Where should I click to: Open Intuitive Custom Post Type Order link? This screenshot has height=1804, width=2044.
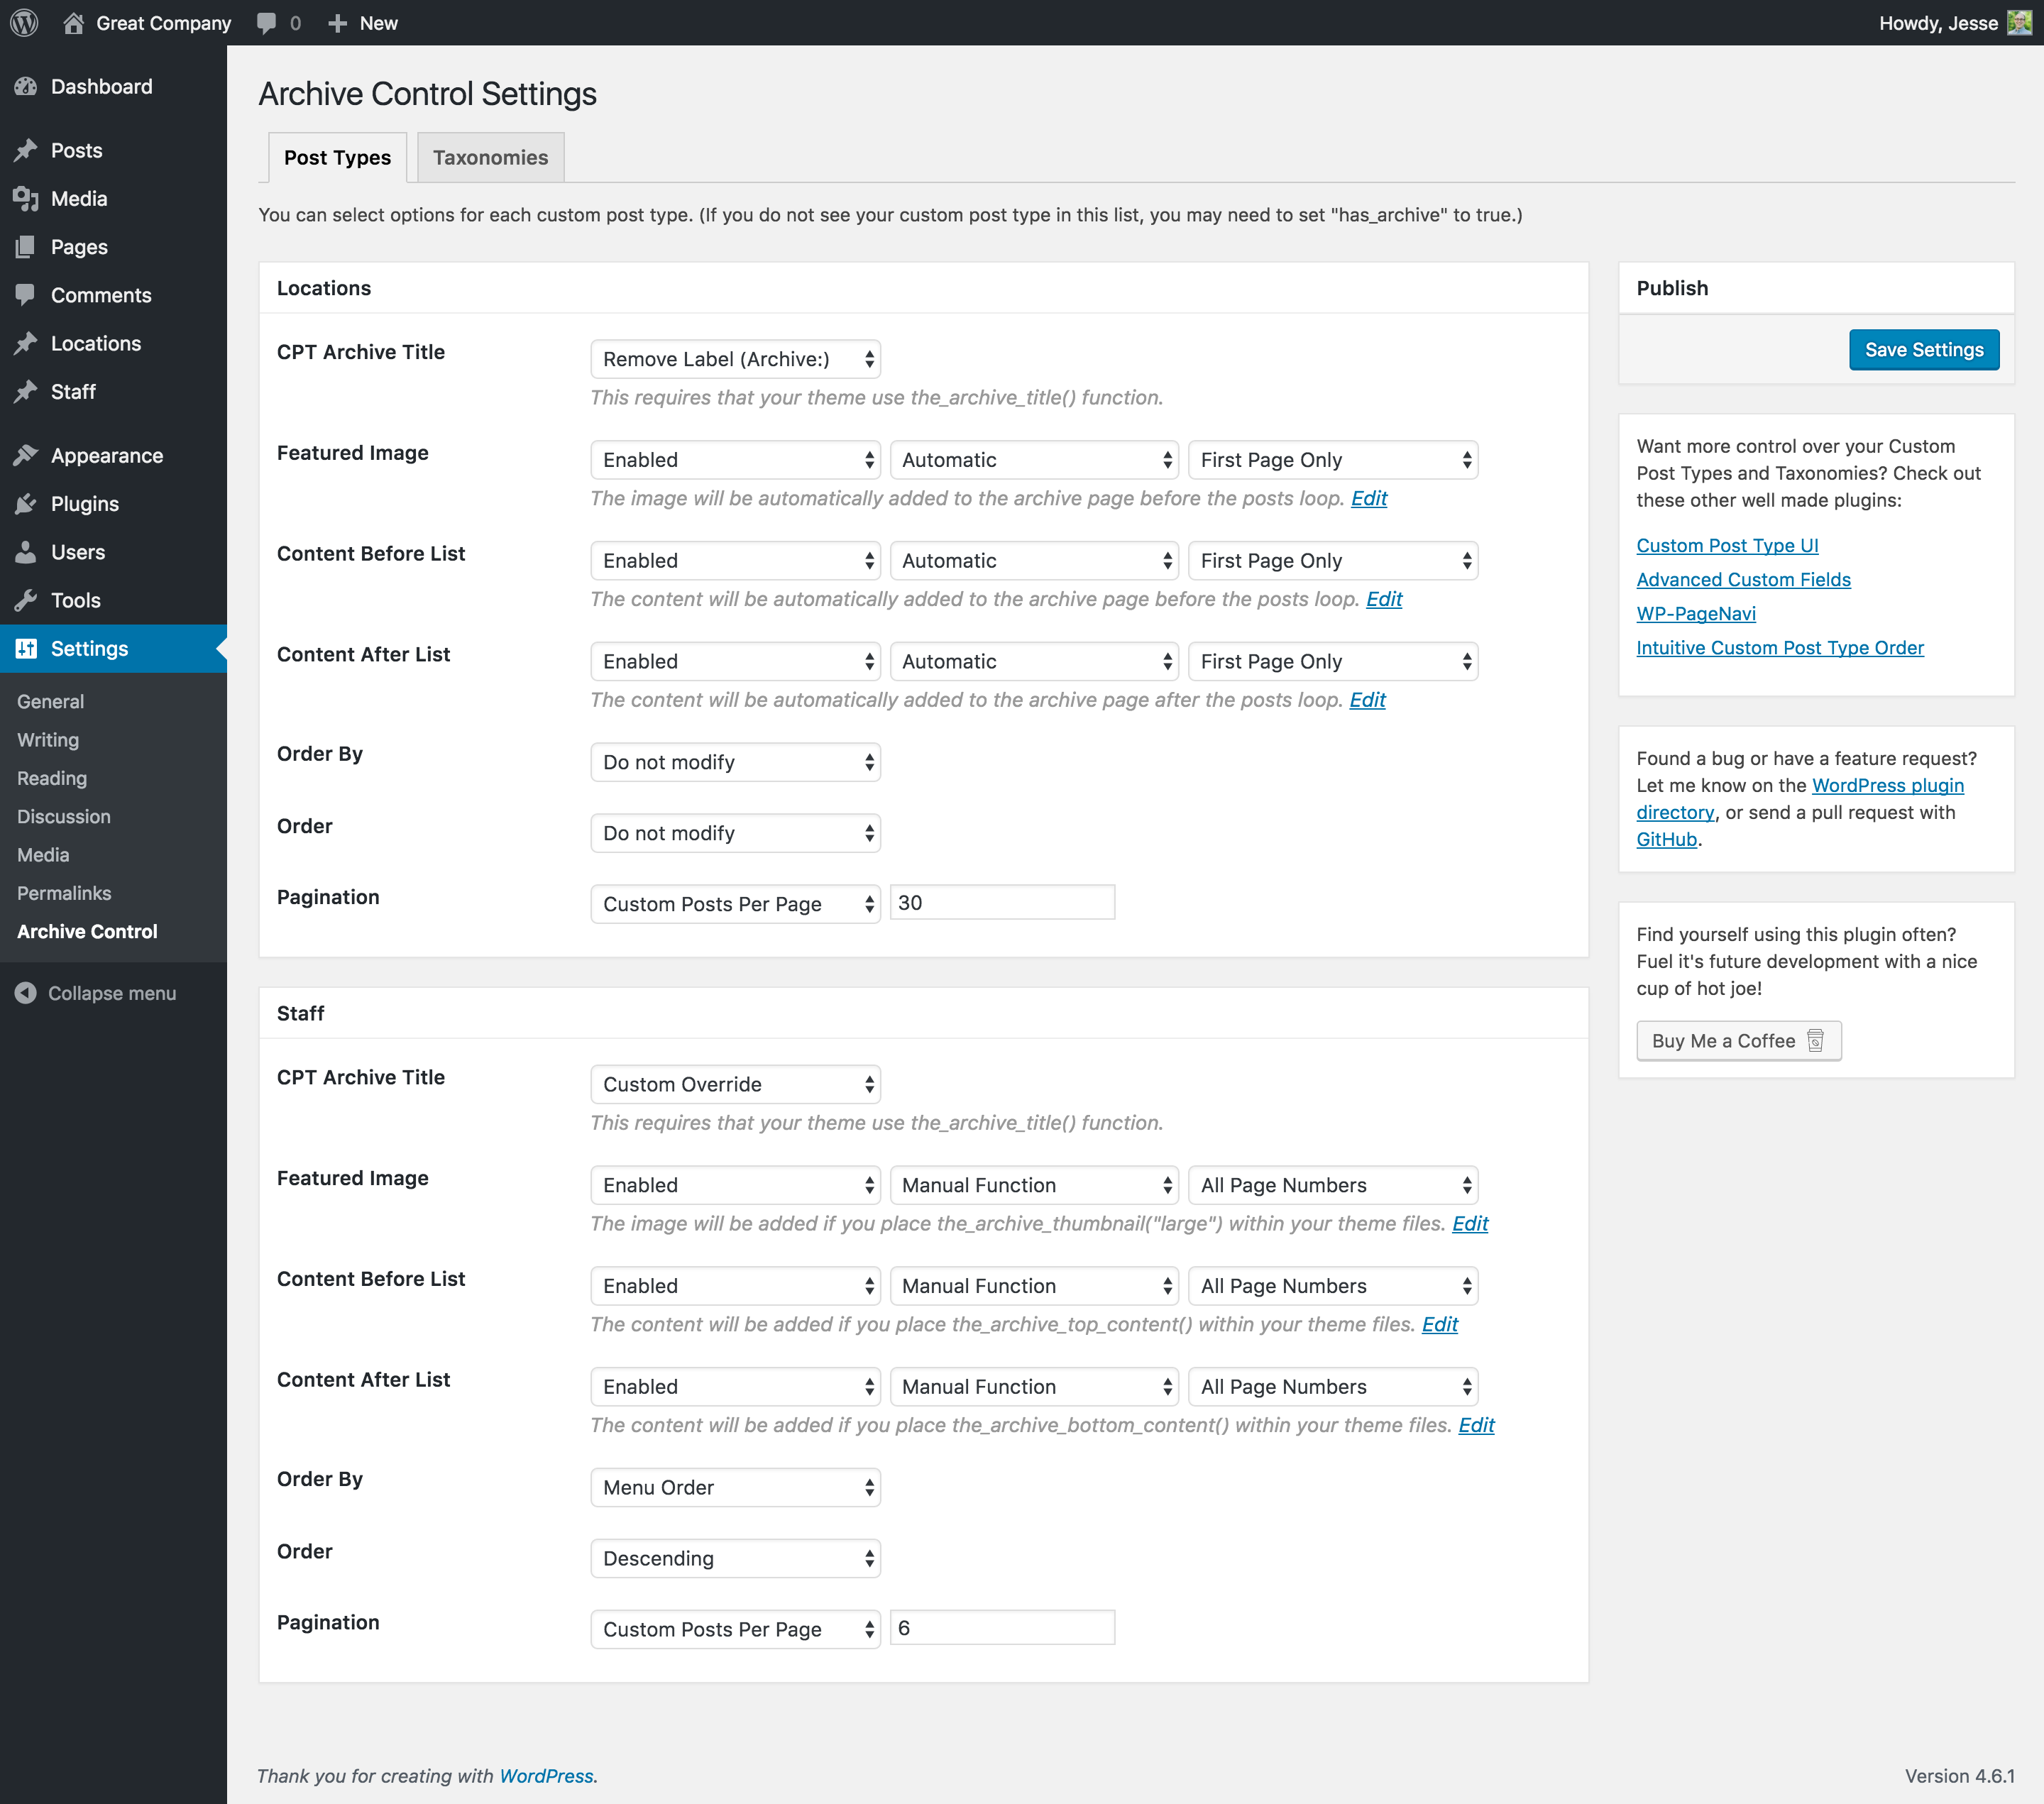pos(1780,648)
